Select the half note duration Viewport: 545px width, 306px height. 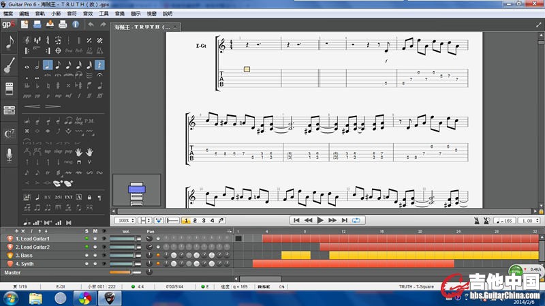37,65
